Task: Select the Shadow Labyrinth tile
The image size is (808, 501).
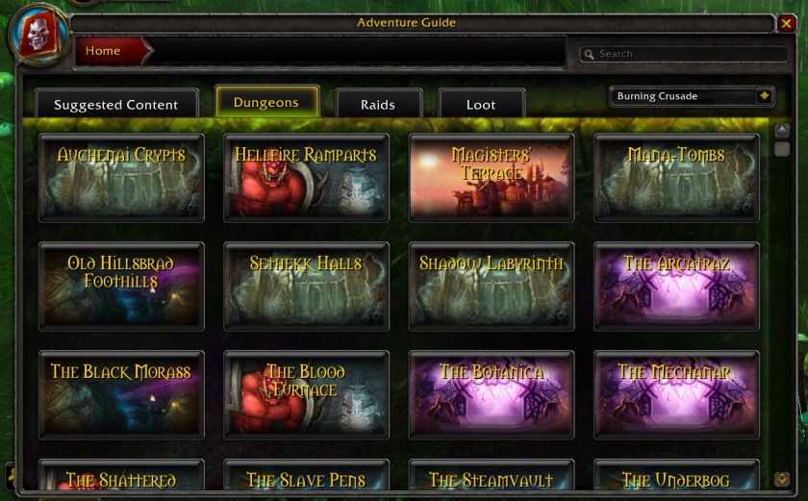Action: point(492,287)
